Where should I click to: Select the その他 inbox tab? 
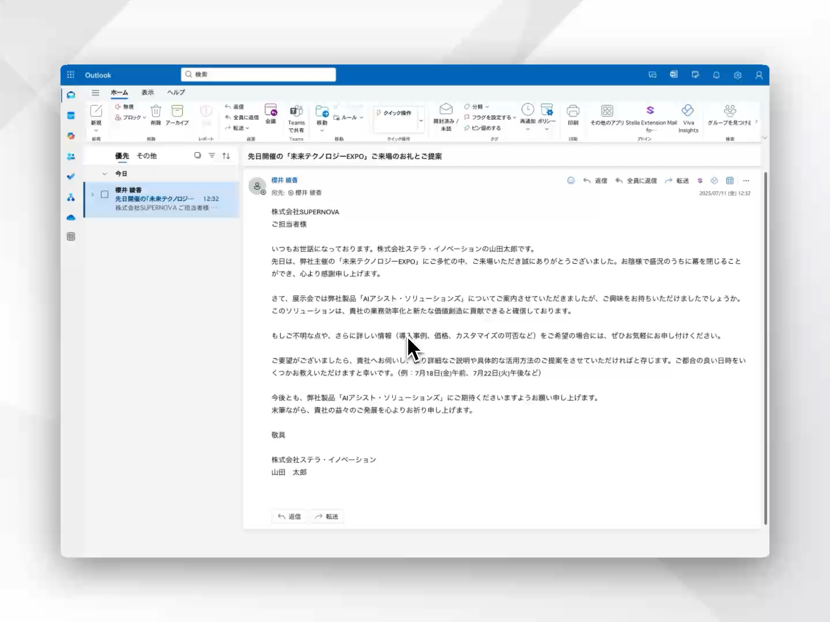point(146,155)
